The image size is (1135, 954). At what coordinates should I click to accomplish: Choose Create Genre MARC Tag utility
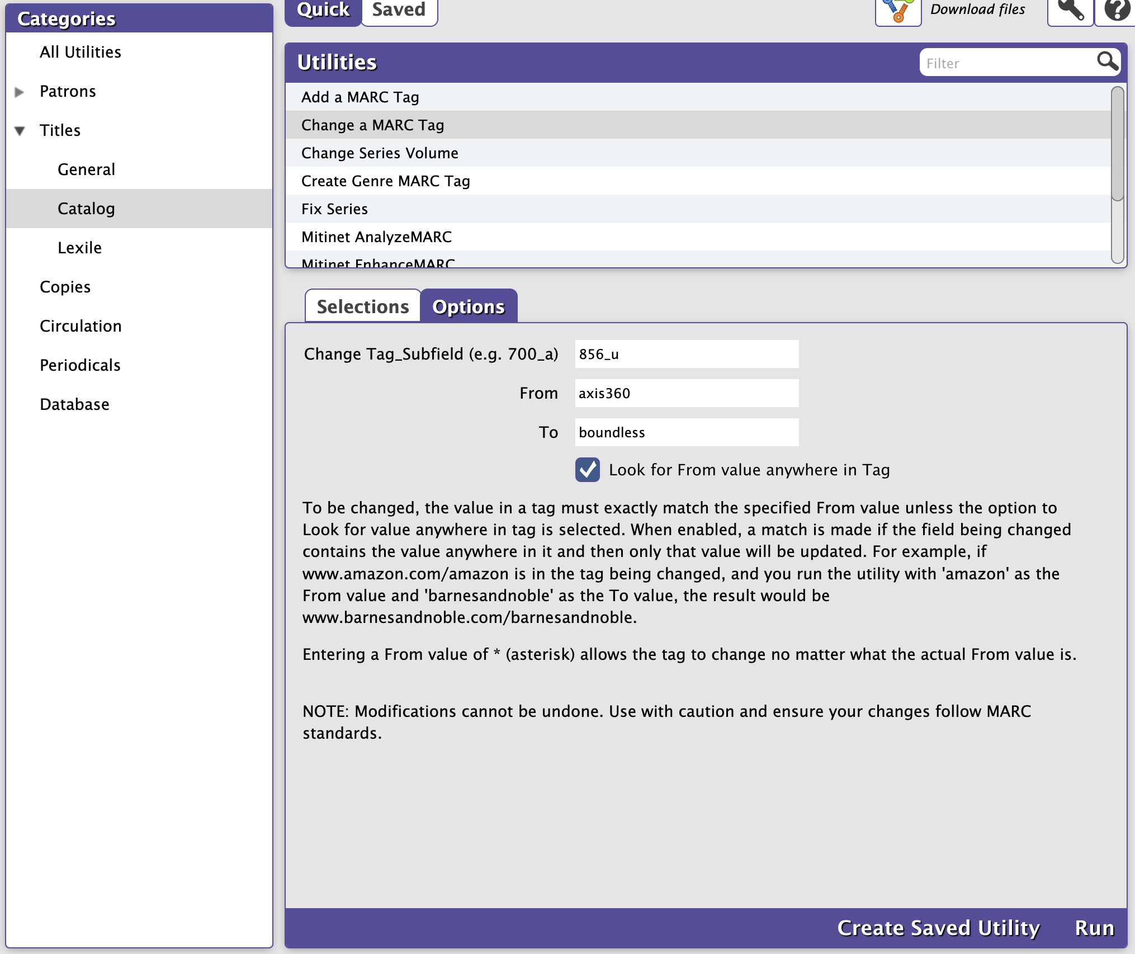tap(385, 181)
